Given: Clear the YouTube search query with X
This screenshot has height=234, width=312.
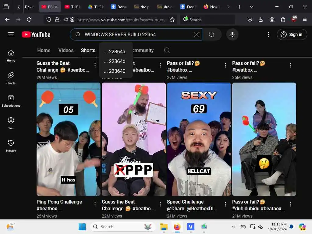Looking at the screenshot, I should 197,34.
